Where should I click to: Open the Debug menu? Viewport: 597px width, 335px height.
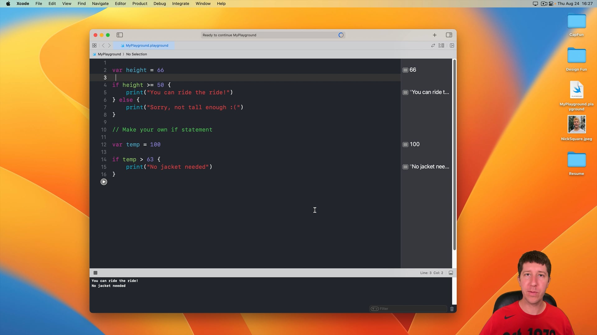pyautogui.click(x=160, y=4)
